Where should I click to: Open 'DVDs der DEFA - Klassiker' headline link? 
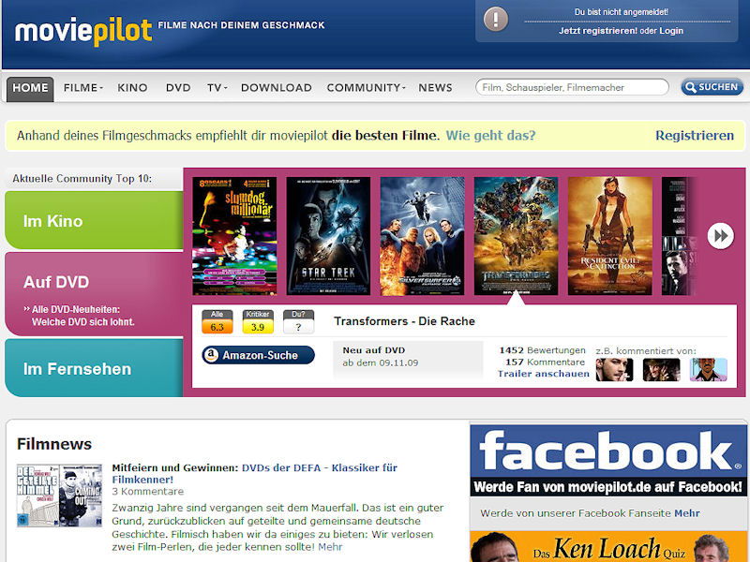point(254,474)
